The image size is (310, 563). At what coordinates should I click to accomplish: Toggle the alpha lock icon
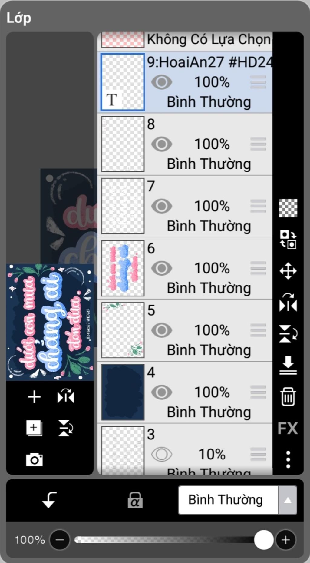(135, 500)
